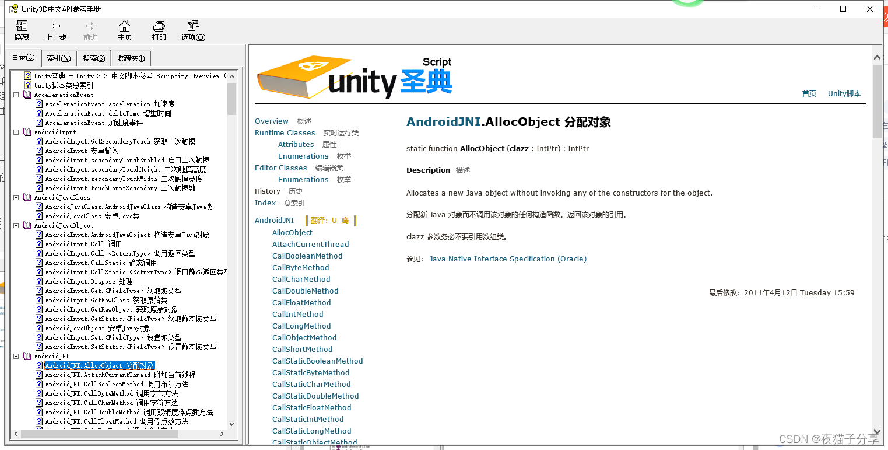
Task: Click page icon beside AndroidInput.Dispose 处理
Action: click(x=40, y=281)
